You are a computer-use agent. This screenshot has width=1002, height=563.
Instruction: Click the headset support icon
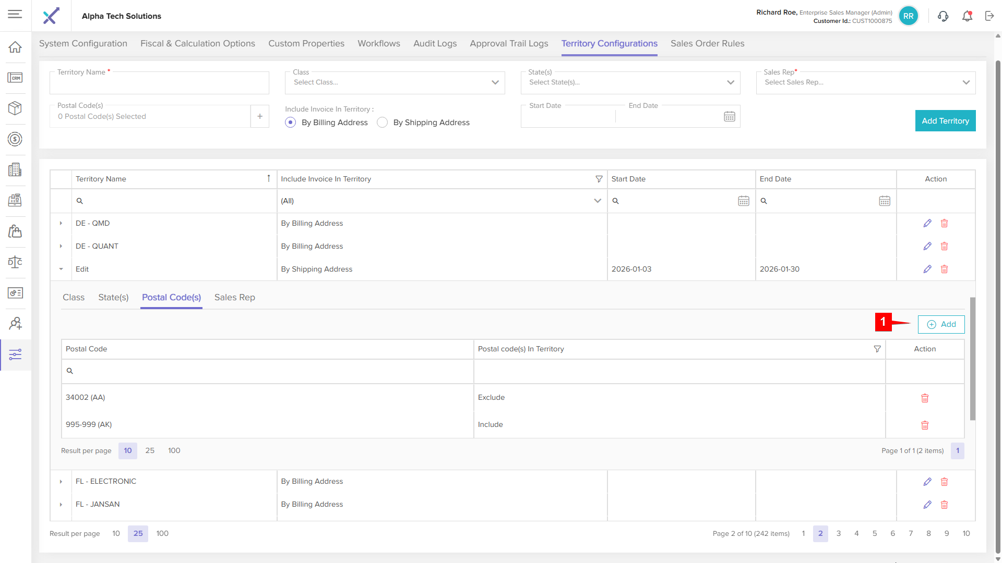(943, 16)
